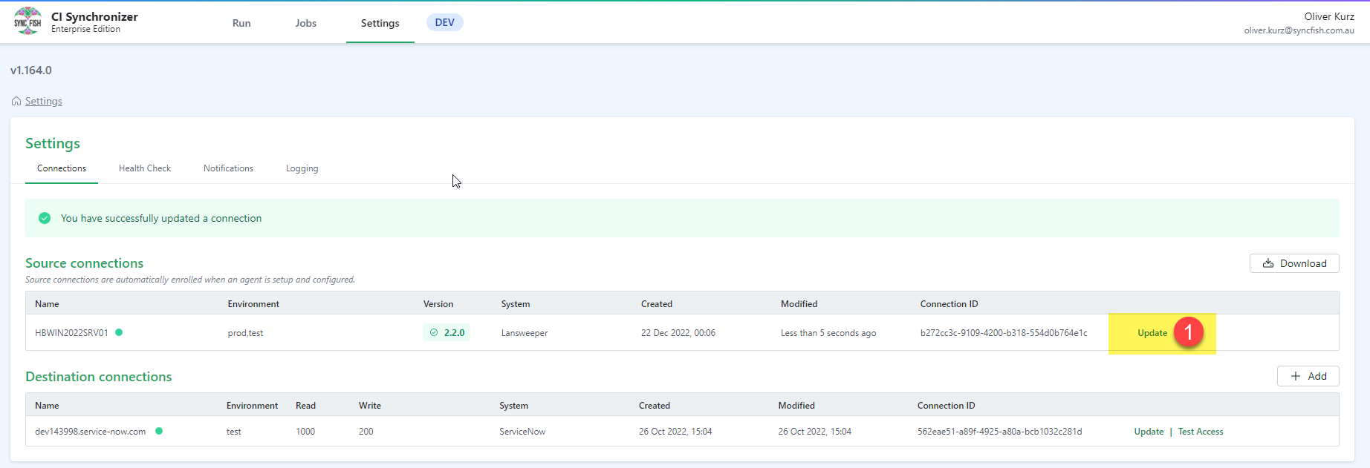1370x468 pixels.
Task: Click the oliver.kurz@syncfish.com.au email text
Action: [x=1299, y=30]
